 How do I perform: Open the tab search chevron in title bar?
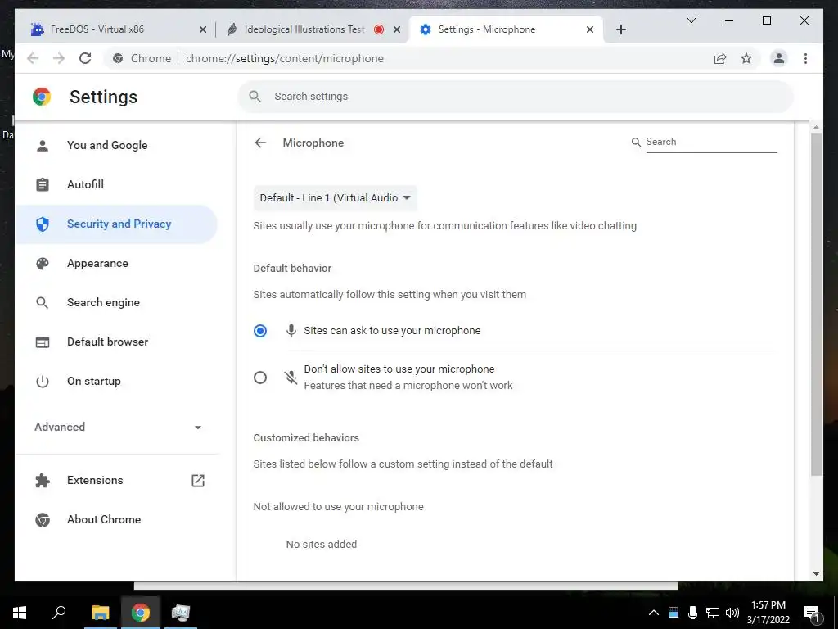point(691,20)
